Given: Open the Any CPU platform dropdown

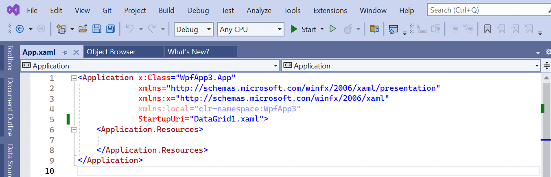Looking at the screenshot, I should coord(251,29).
